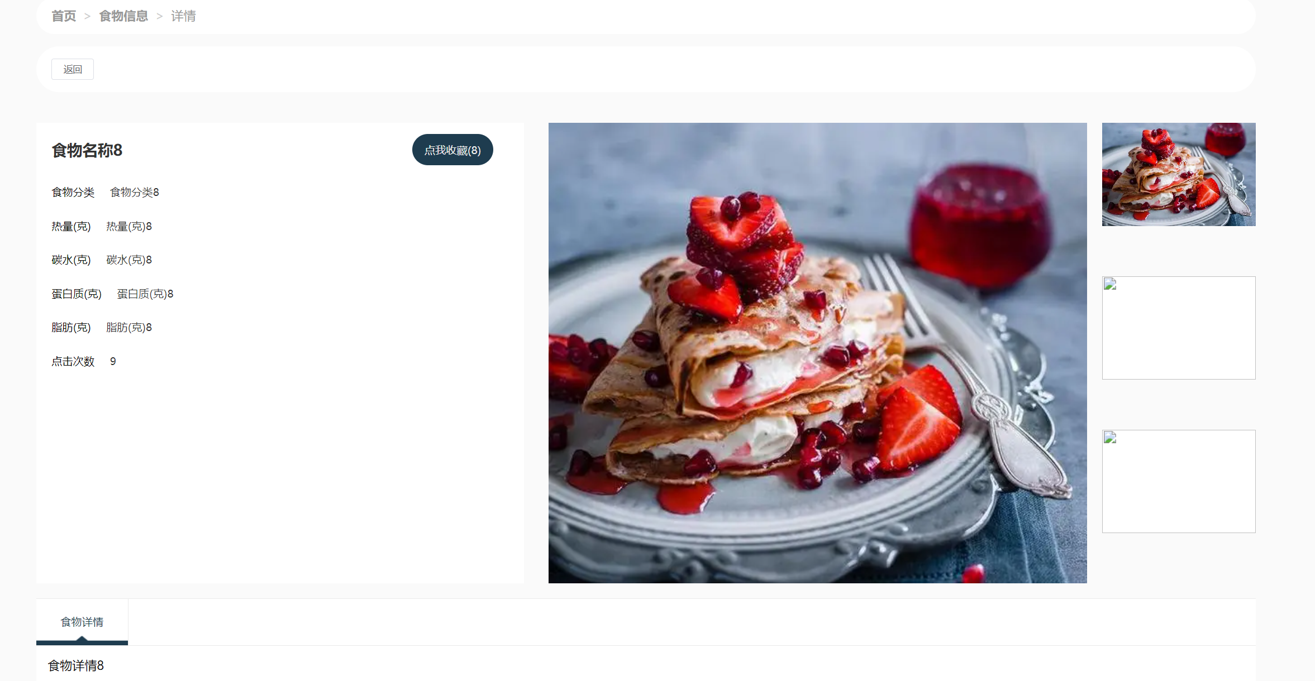Open 食物信息 breadcrumb link

pyautogui.click(x=123, y=16)
